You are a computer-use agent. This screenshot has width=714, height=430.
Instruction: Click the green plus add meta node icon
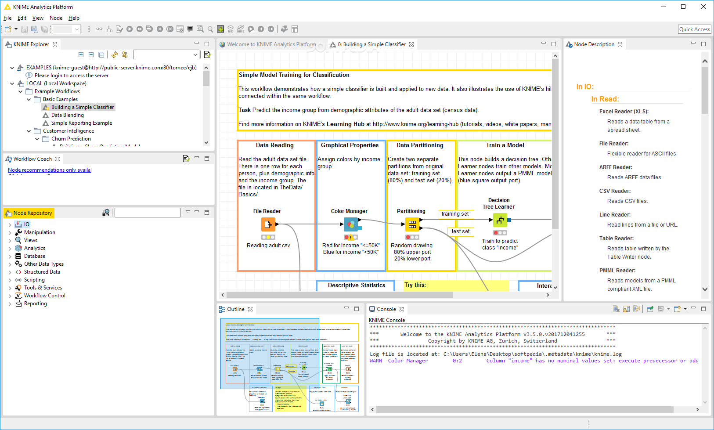coord(220,29)
